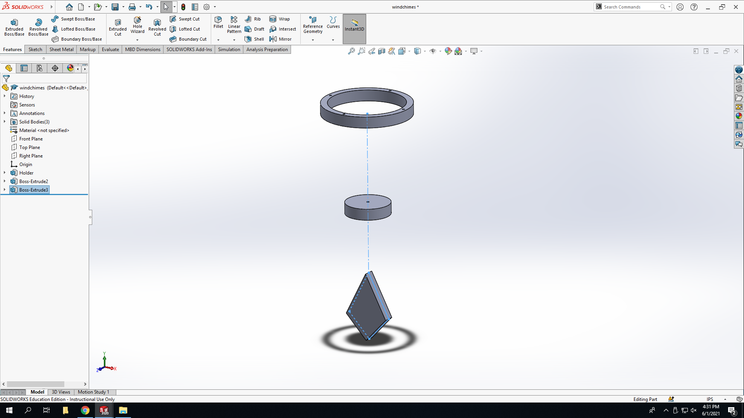This screenshot has width=744, height=418.
Task: Click the Options gear icon
Action: tap(207, 7)
